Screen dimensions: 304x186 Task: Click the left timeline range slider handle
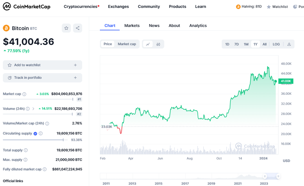click(x=265, y=176)
